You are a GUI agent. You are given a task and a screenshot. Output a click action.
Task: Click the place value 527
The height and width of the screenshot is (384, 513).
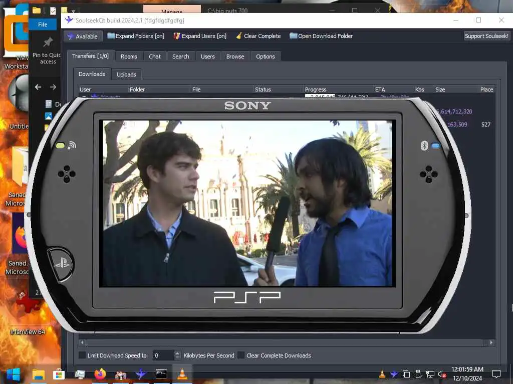point(486,124)
